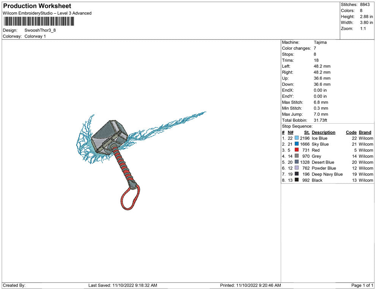Click the stitches value 8843
This screenshot has height=289, width=376.
pos(365,5)
